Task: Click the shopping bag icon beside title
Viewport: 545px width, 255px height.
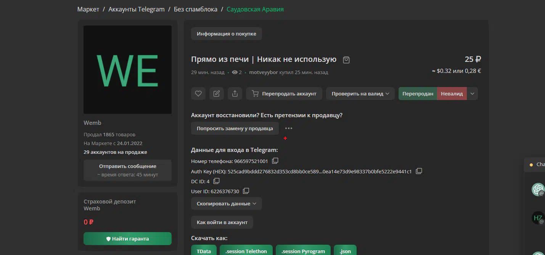Action: pos(346,60)
